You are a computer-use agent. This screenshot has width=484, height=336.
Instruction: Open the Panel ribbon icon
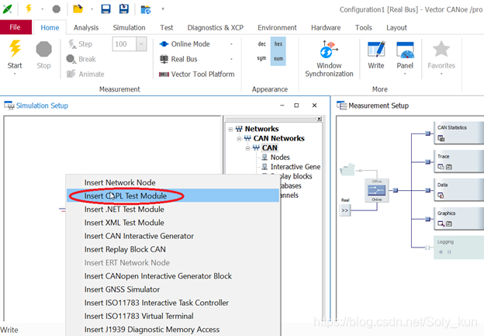(405, 50)
